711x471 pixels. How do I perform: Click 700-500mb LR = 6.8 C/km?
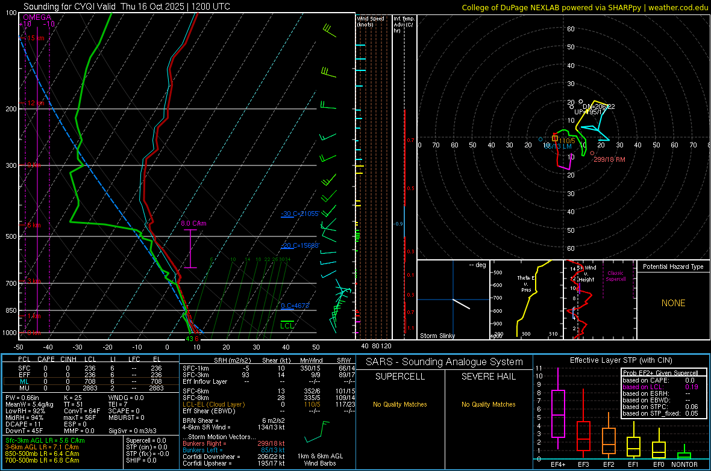tap(42, 460)
